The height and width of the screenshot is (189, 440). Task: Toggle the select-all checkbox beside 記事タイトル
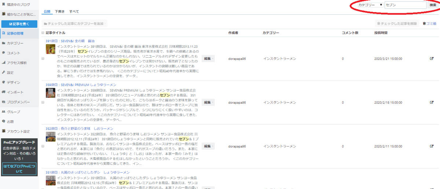click(x=43, y=33)
